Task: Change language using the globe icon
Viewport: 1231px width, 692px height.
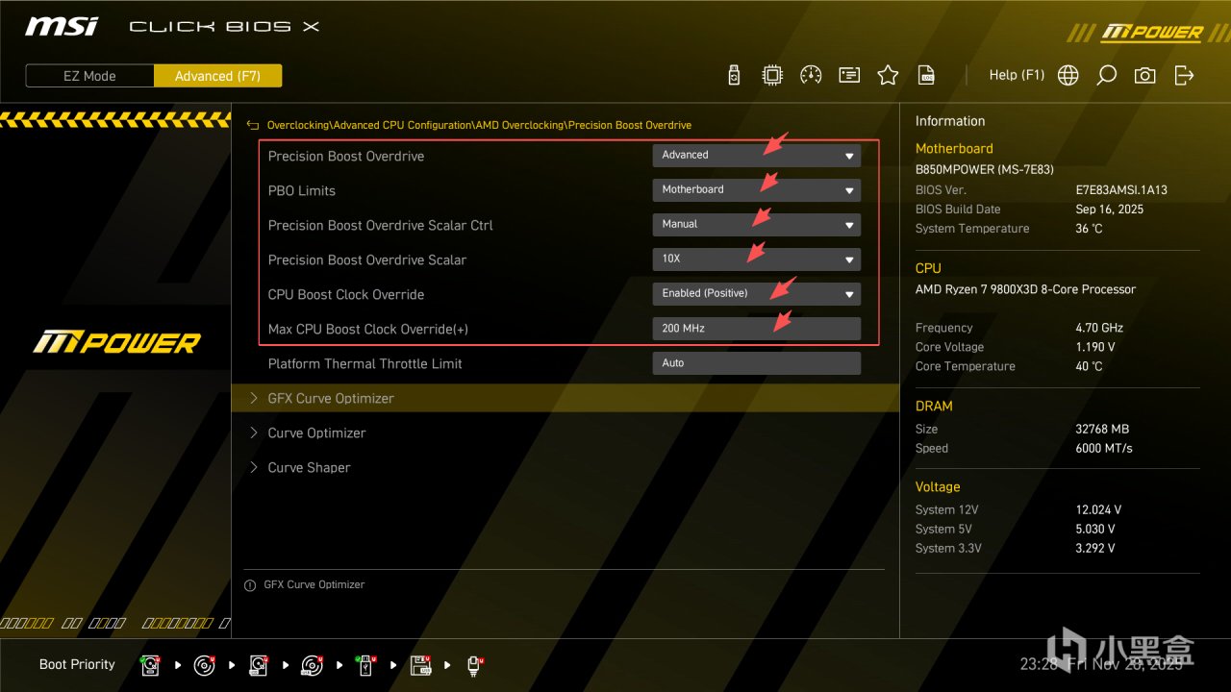Action: click(1068, 75)
